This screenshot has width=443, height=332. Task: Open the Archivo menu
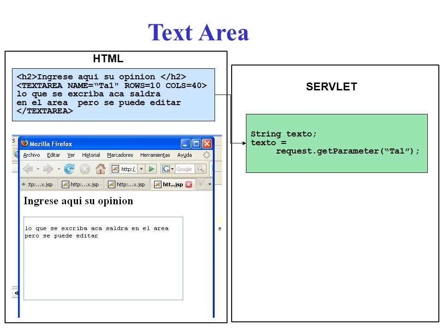click(x=31, y=155)
